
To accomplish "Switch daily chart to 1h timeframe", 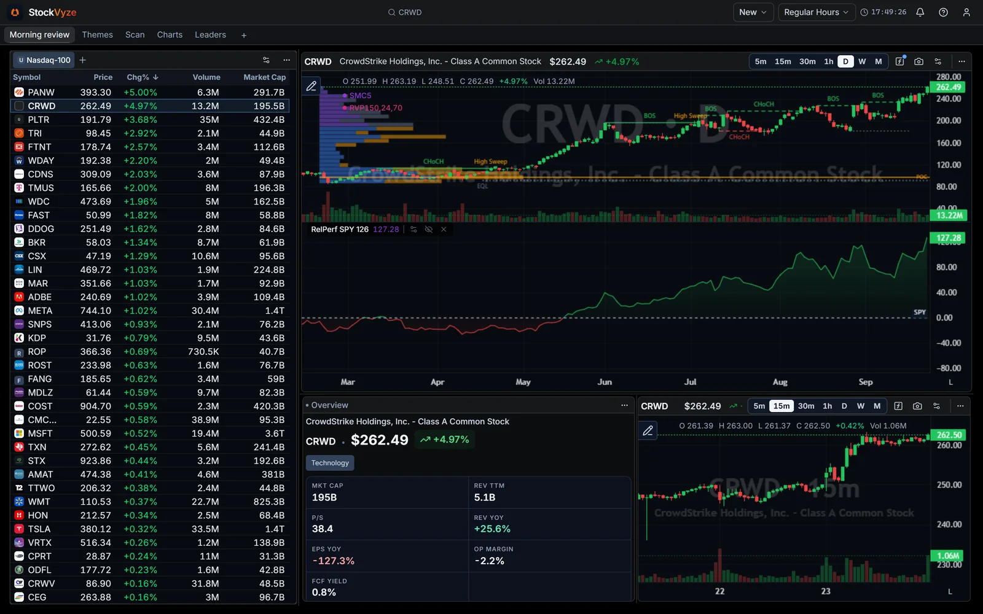I will pos(829,61).
